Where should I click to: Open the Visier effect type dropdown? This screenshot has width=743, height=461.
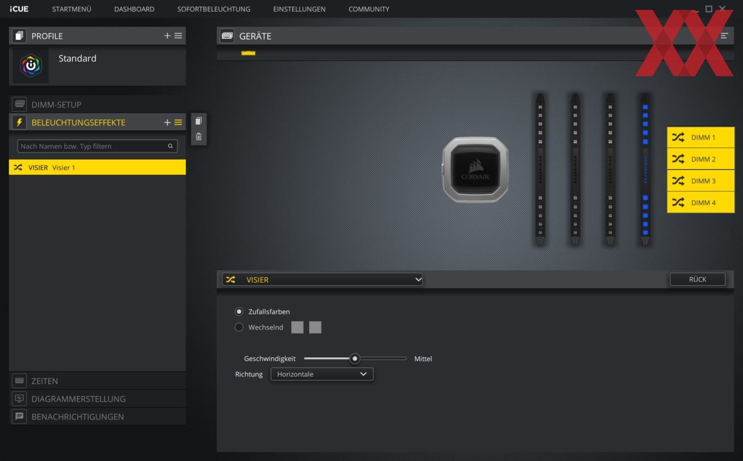322,279
